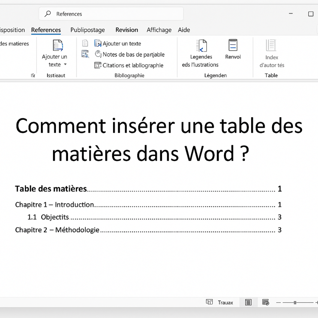318x318 pixels.
Task: Click the References search field
Action: [x=111, y=14]
